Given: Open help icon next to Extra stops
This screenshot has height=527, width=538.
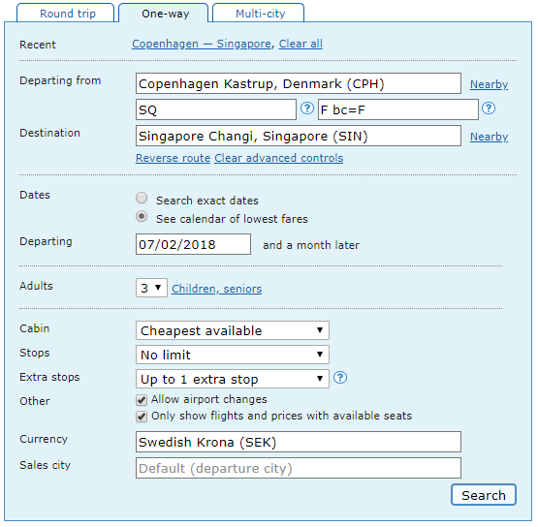Looking at the screenshot, I should (x=340, y=378).
